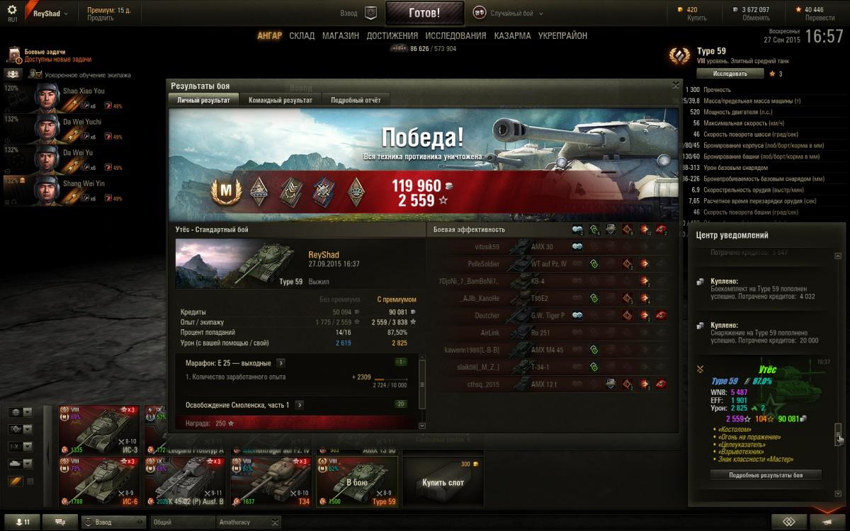Image resolution: width=850 pixels, height=531 pixels.
Task: Click the notification center scrollbar handle
Action: 838,433
